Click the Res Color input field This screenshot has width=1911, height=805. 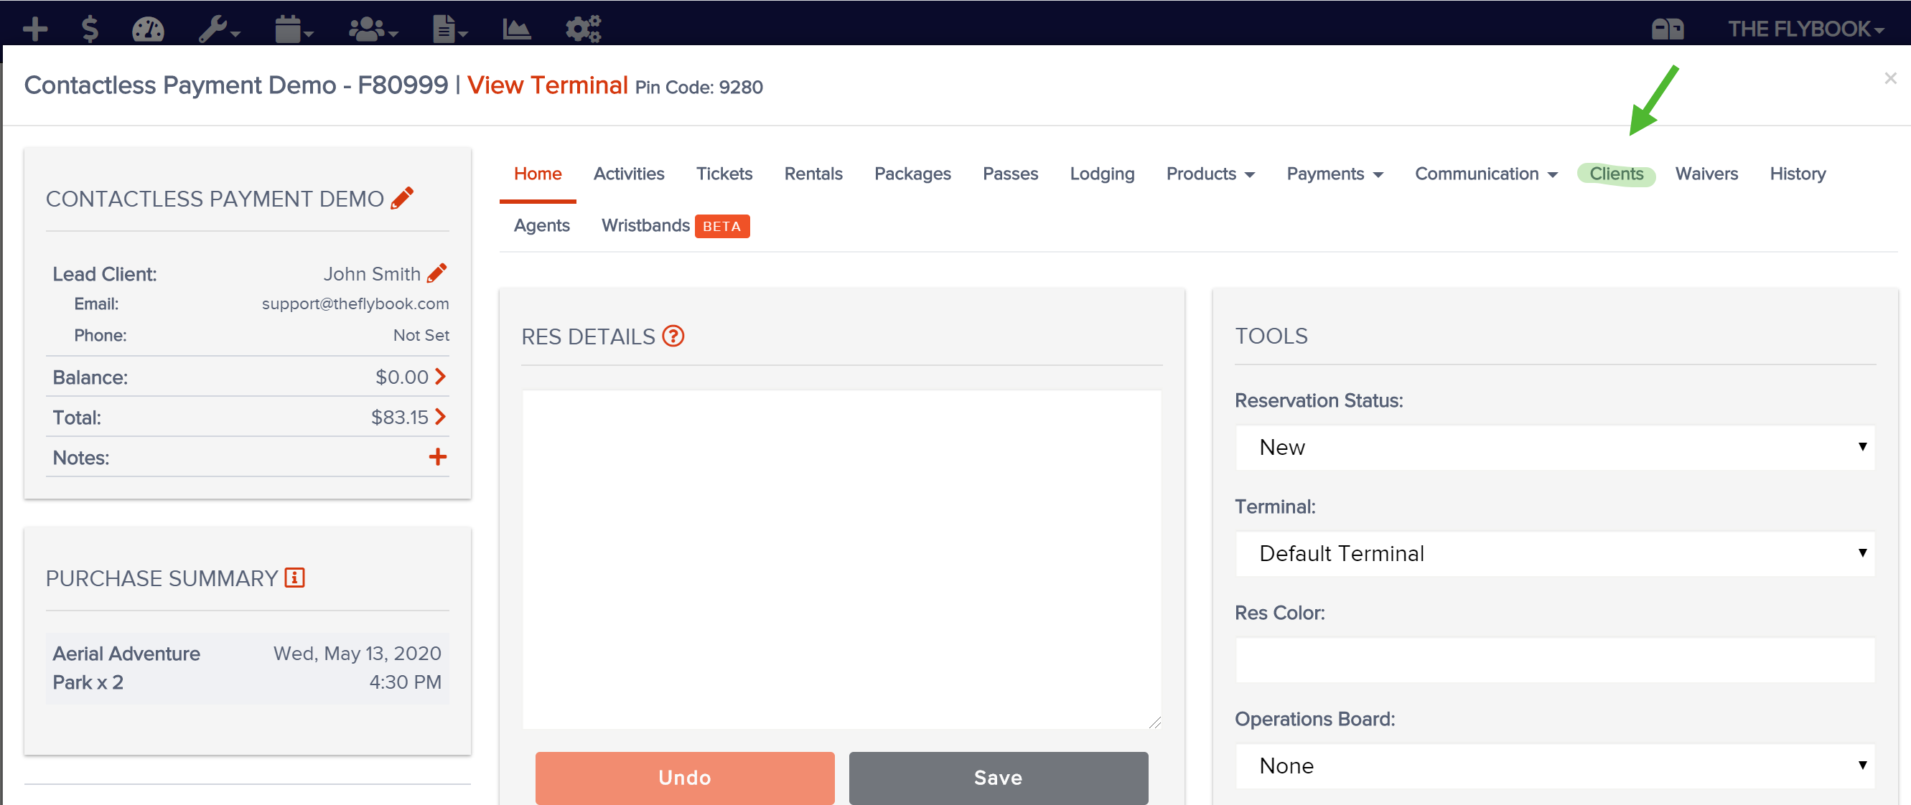point(1555,660)
